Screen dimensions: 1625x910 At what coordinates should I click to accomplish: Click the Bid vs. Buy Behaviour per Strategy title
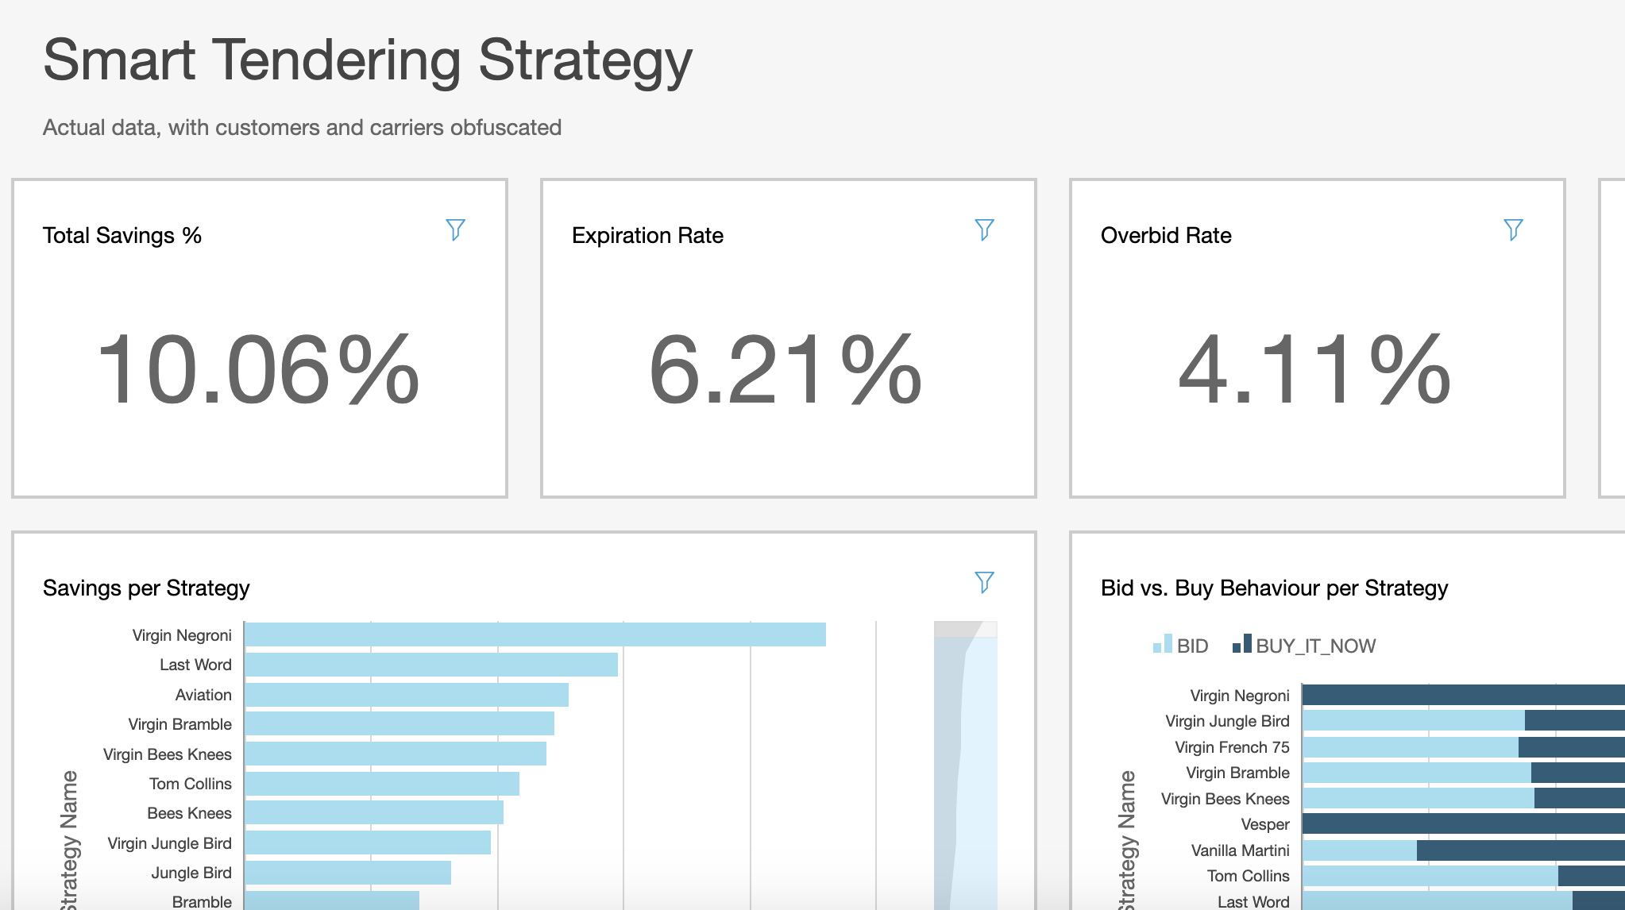point(1274,588)
